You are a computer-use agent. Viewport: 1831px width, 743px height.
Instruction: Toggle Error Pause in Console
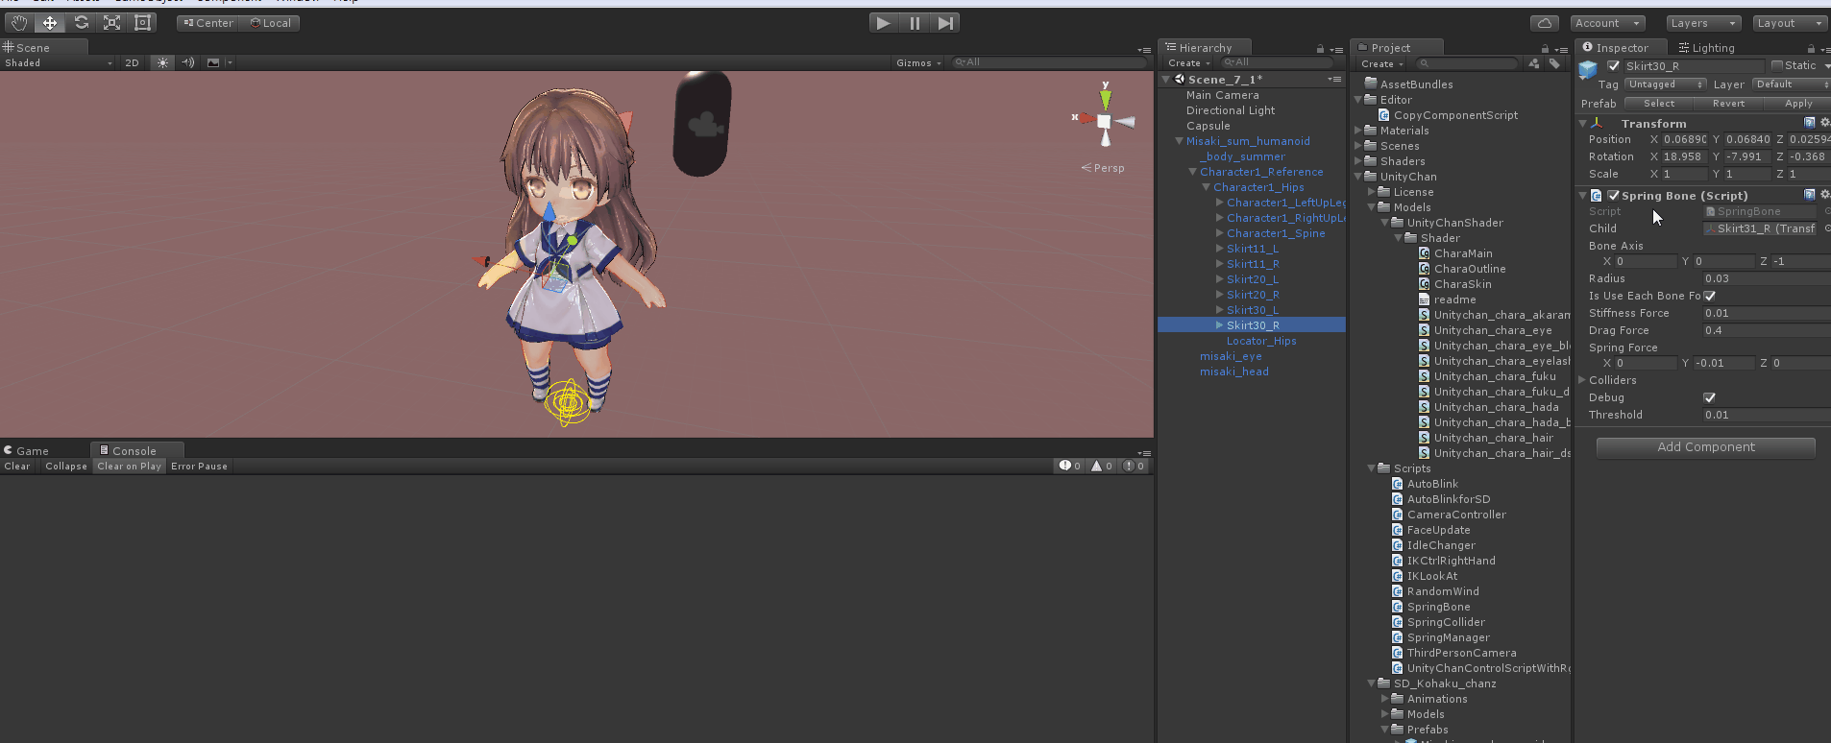(200, 467)
